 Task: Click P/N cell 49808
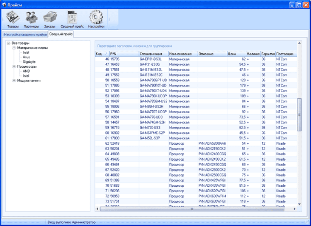point(124,154)
